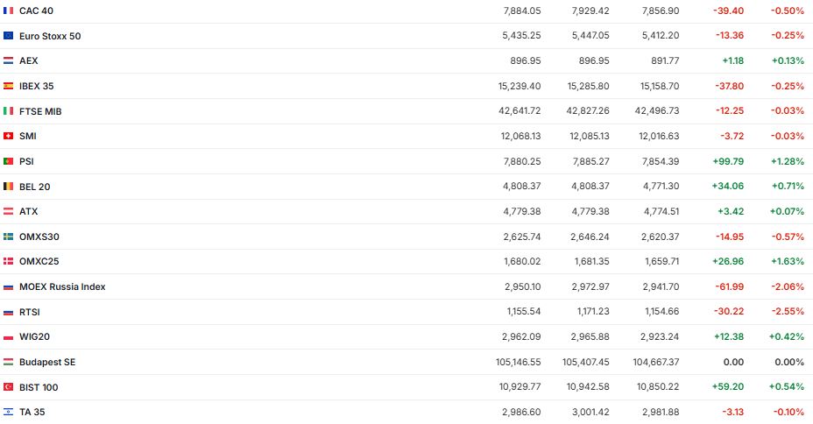This screenshot has width=813, height=424.
Task: Open the MOEX Russia Index link
Action: (62, 286)
